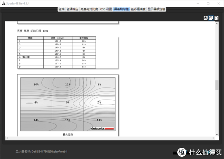Select the OSD 设置 tab
The height and width of the screenshot is (159, 224).
[106, 9]
